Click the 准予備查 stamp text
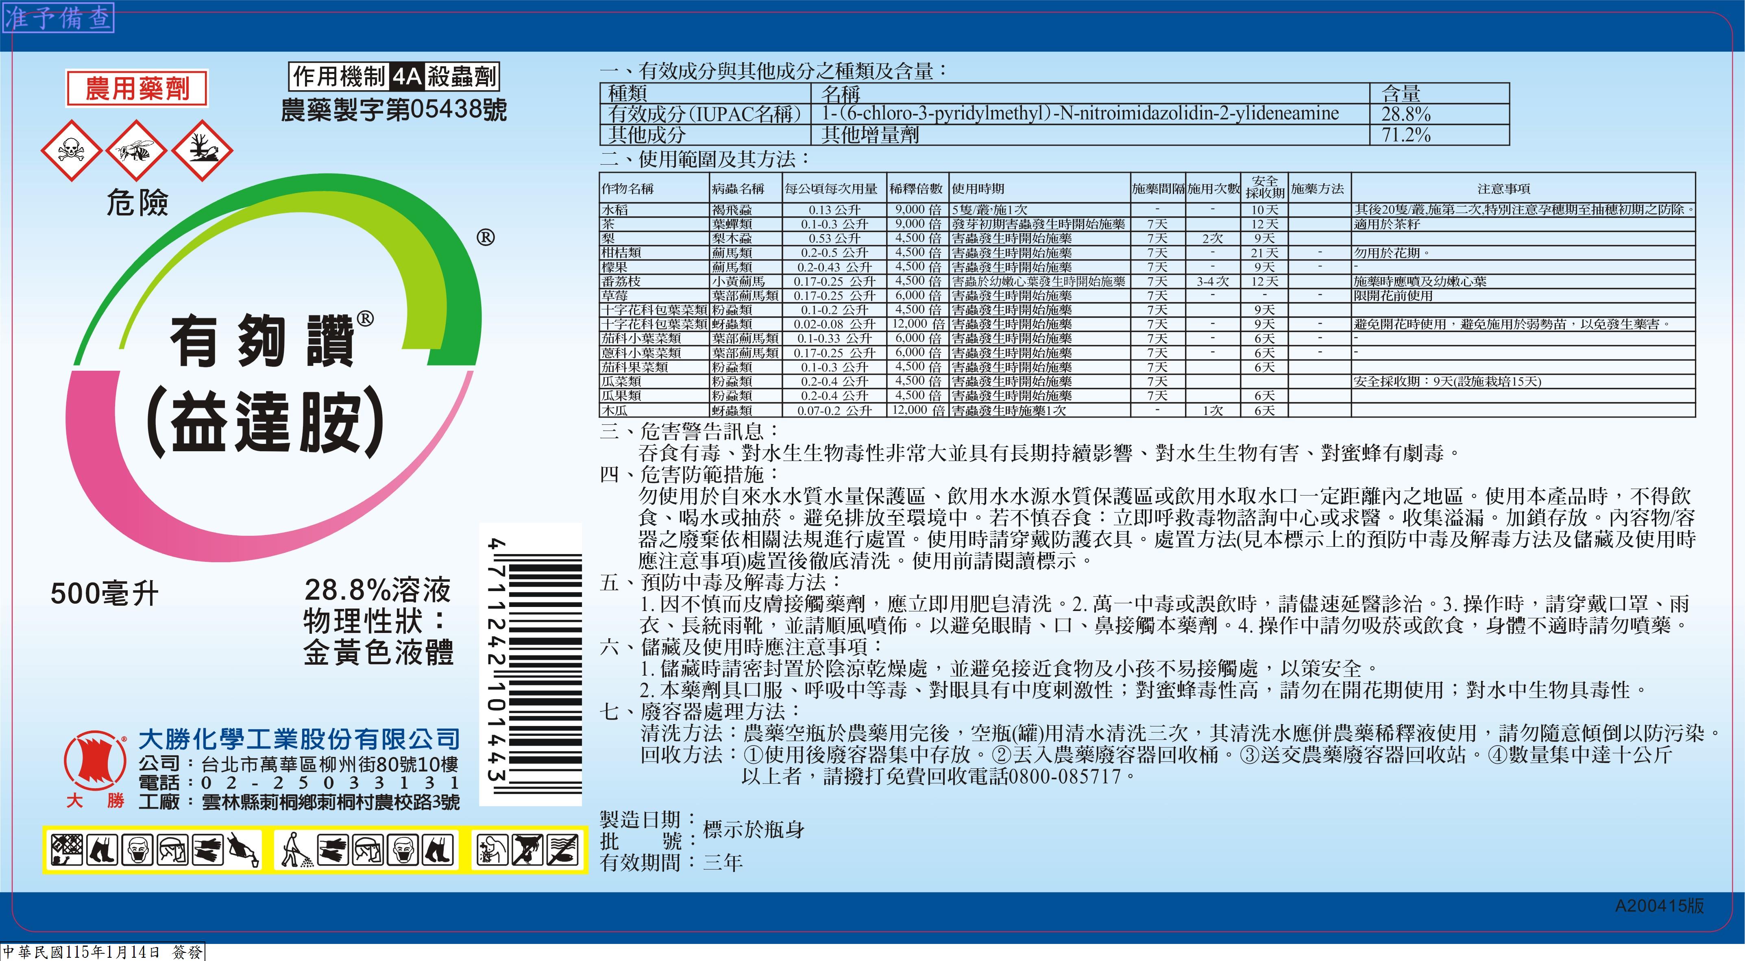The width and height of the screenshot is (1745, 961). coord(58,17)
